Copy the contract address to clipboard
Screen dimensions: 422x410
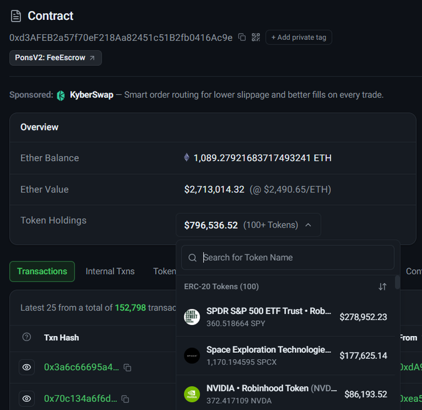point(242,37)
